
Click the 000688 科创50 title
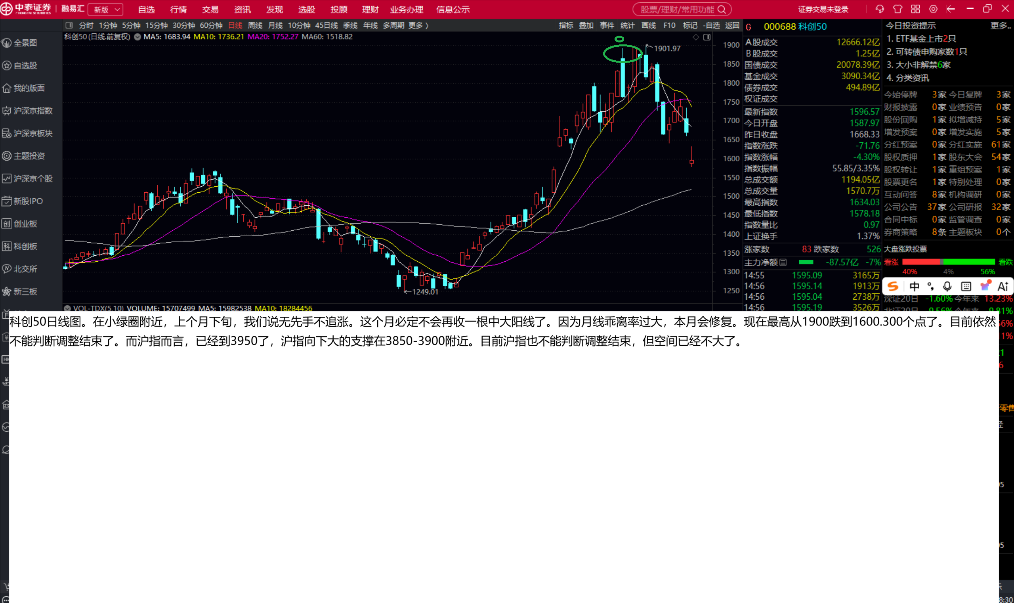[795, 27]
